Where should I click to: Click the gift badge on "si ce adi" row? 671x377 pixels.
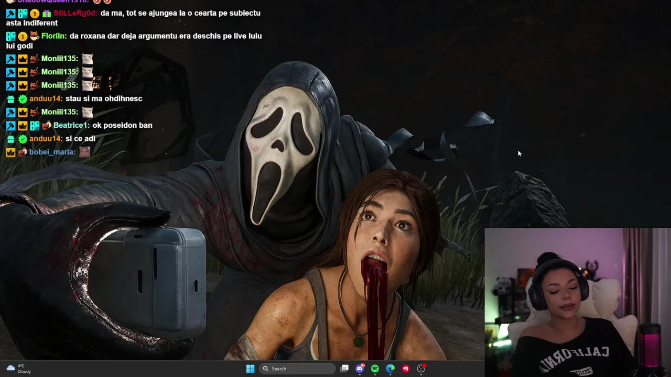pyautogui.click(x=10, y=139)
